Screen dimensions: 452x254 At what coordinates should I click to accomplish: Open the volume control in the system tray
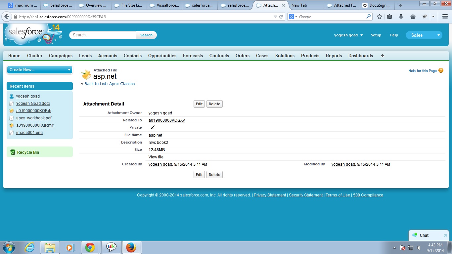[x=419, y=248]
